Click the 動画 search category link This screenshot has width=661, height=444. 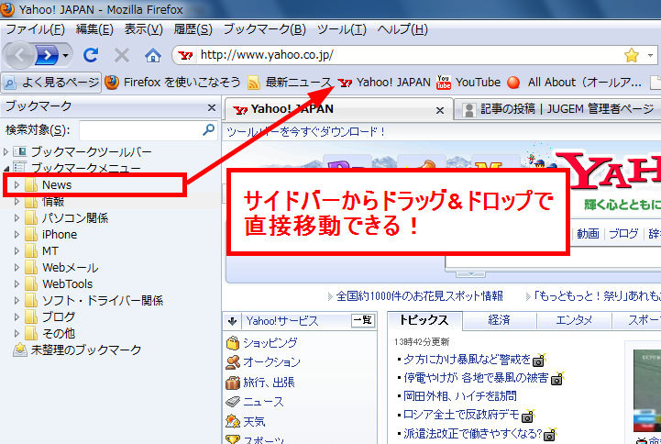pos(588,234)
